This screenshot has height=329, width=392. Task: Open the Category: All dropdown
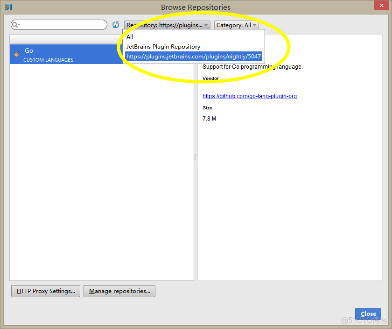point(236,25)
